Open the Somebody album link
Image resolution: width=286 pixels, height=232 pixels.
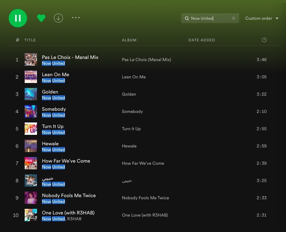pyautogui.click(x=132, y=112)
